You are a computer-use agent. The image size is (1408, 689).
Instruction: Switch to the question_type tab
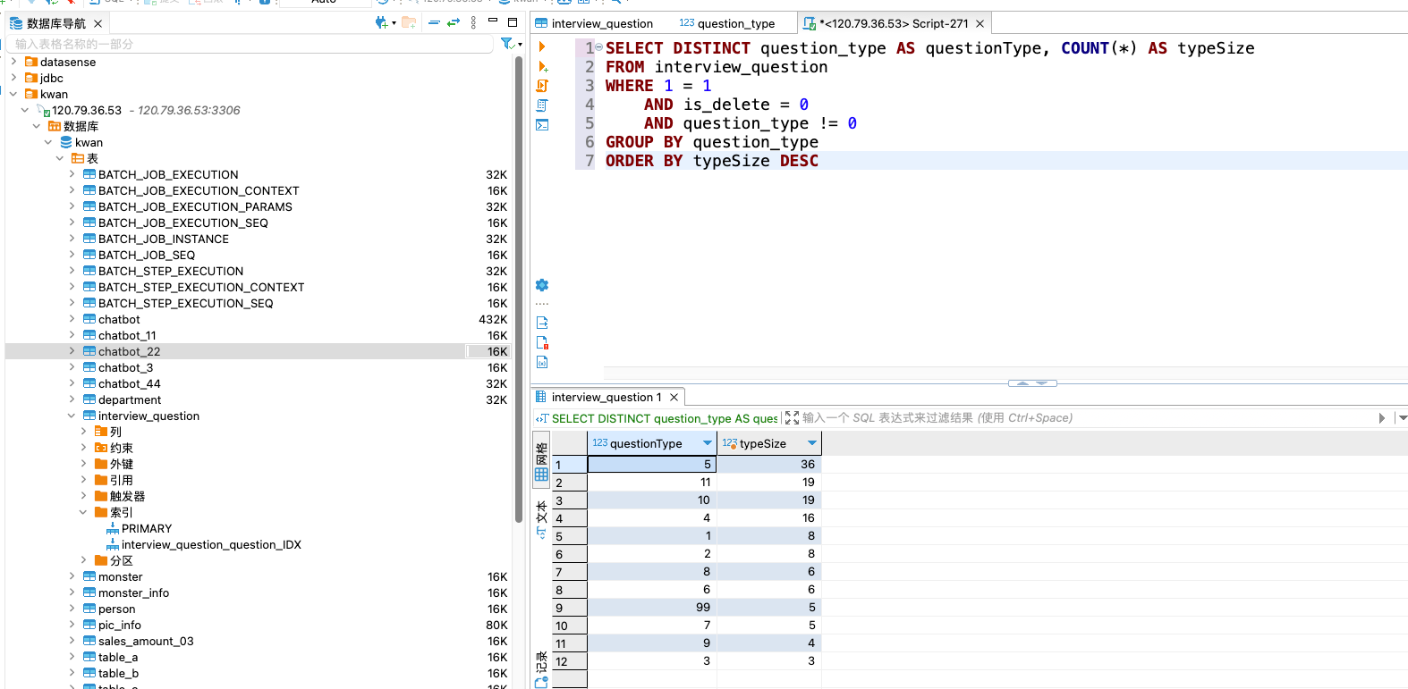pyautogui.click(x=727, y=23)
